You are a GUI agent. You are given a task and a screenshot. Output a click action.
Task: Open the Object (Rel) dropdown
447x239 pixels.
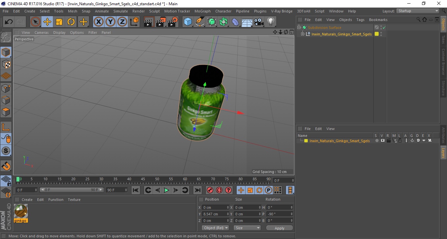tap(215, 228)
